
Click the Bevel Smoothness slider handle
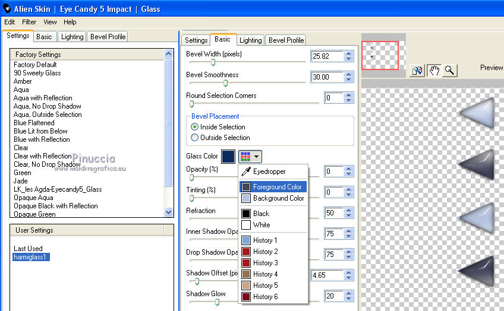(225, 83)
